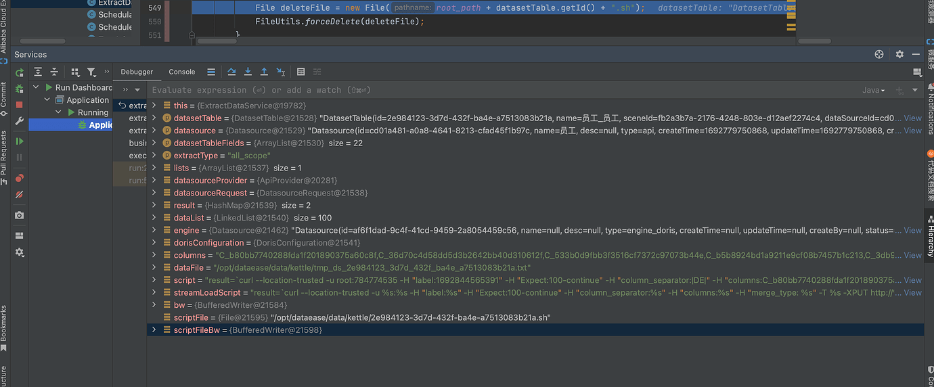Click View link on script row

pos(912,280)
